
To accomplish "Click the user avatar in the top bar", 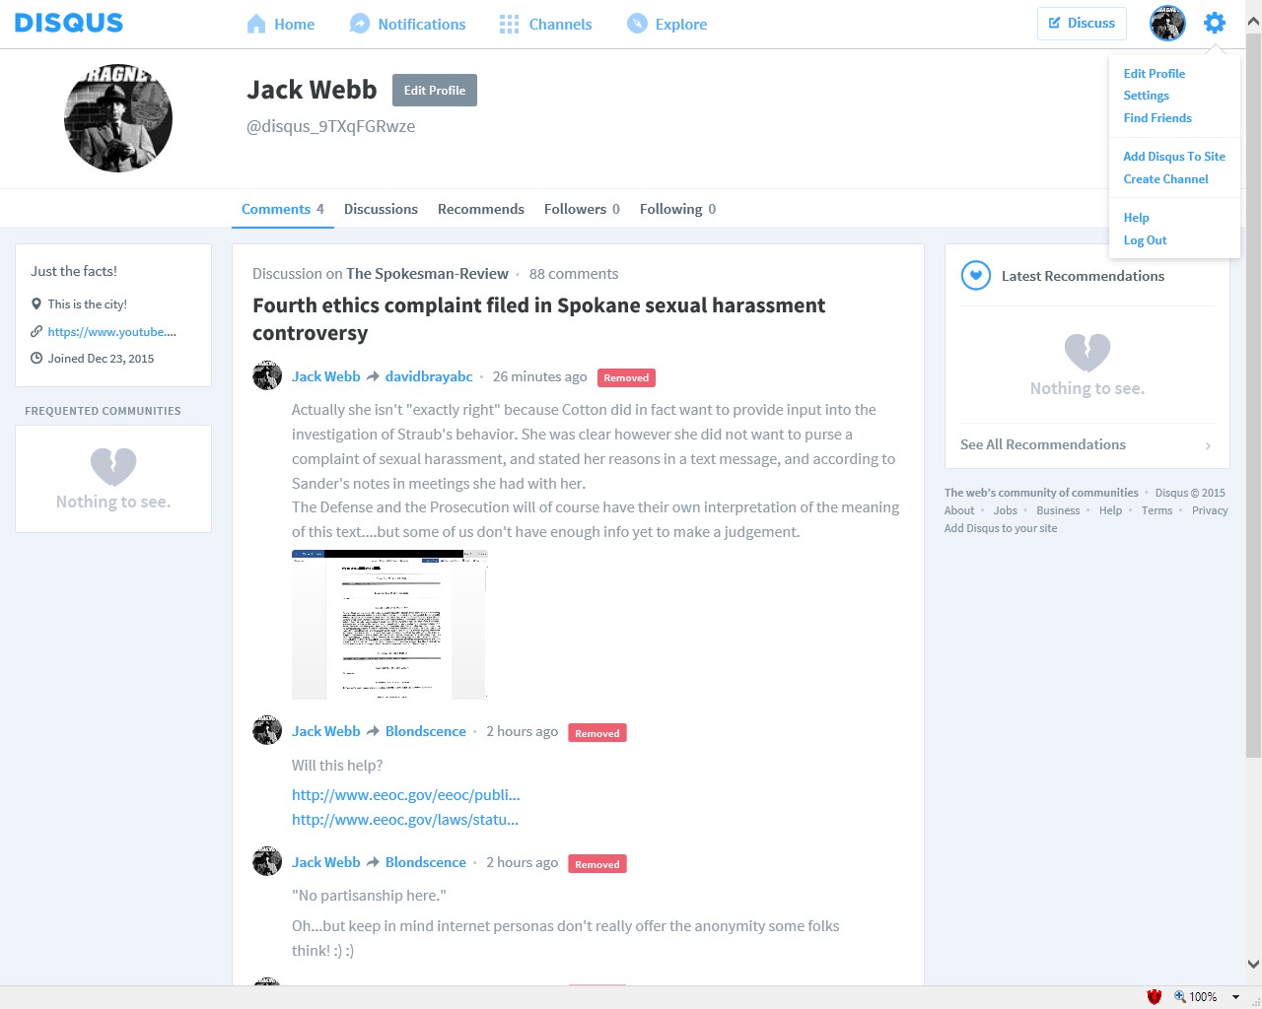I will [x=1167, y=23].
